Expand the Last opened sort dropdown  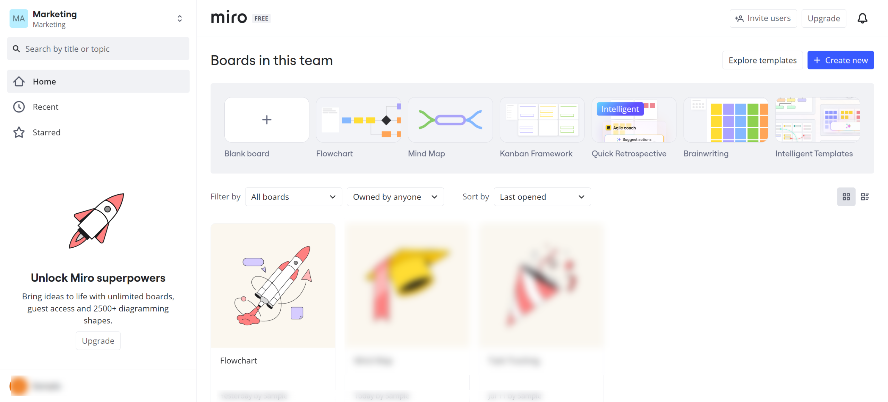pos(542,197)
